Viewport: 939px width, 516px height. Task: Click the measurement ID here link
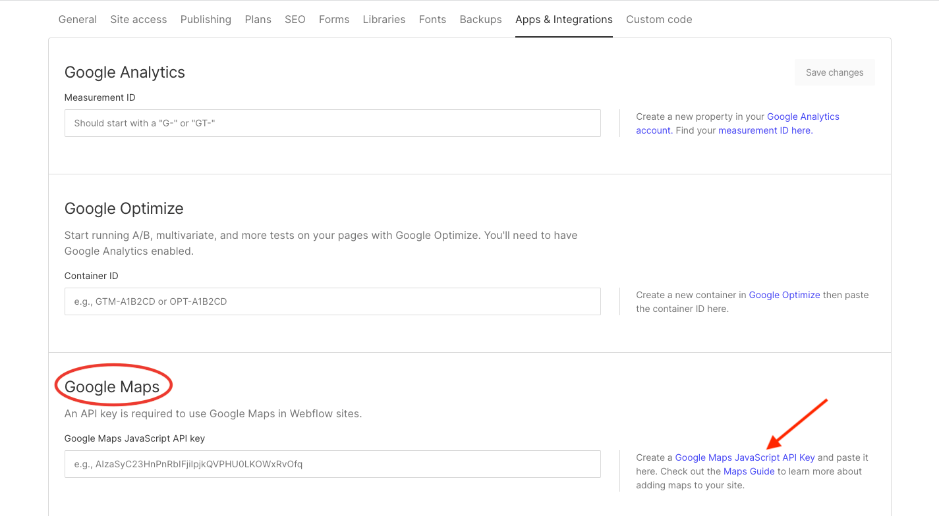[764, 130]
